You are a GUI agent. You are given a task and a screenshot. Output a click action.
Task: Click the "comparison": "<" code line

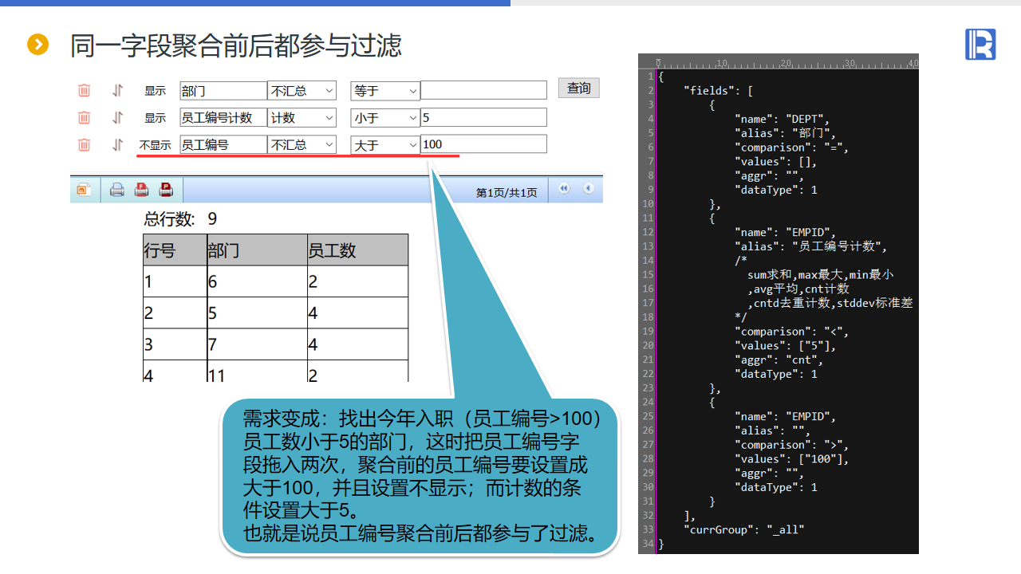coord(793,331)
